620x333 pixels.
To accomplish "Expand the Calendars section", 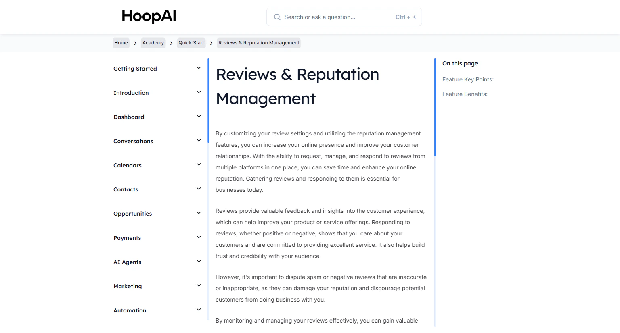I will point(199,164).
